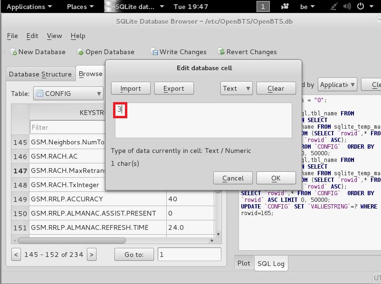Open the Application log filter dropdown
Image resolution: width=381 pixels, height=284 pixels.
(337, 85)
